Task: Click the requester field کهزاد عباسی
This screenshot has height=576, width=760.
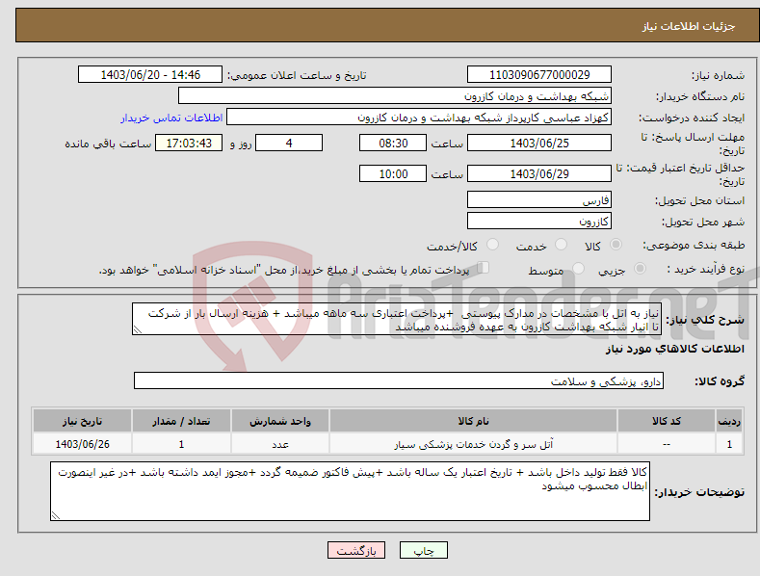Action: (x=419, y=118)
